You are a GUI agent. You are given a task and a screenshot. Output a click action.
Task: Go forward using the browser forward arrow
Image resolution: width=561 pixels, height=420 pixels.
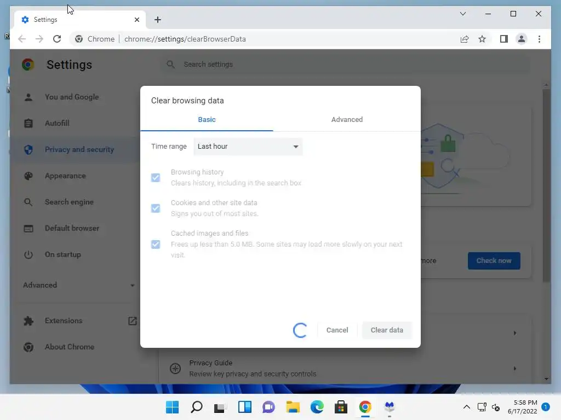coord(39,39)
